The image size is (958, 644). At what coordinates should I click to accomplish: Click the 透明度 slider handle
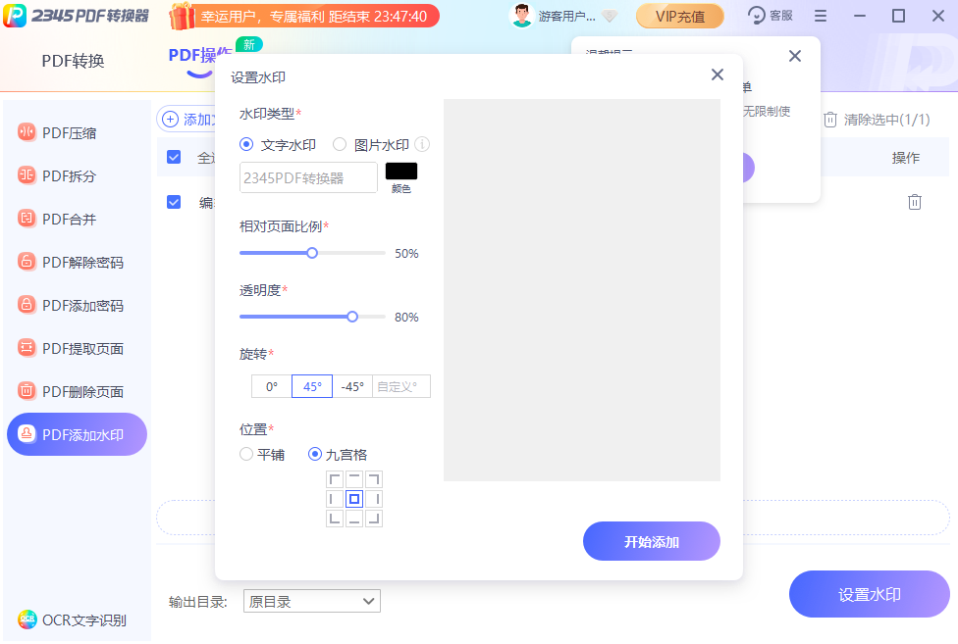(x=352, y=317)
